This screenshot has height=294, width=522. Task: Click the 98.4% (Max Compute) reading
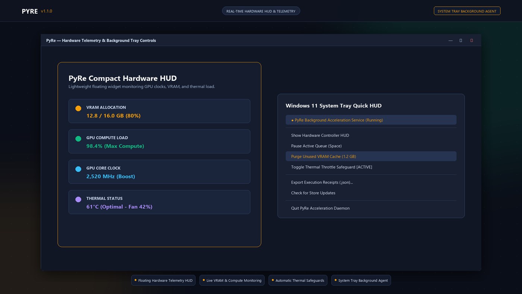pyautogui.click(x=115, y=146)
